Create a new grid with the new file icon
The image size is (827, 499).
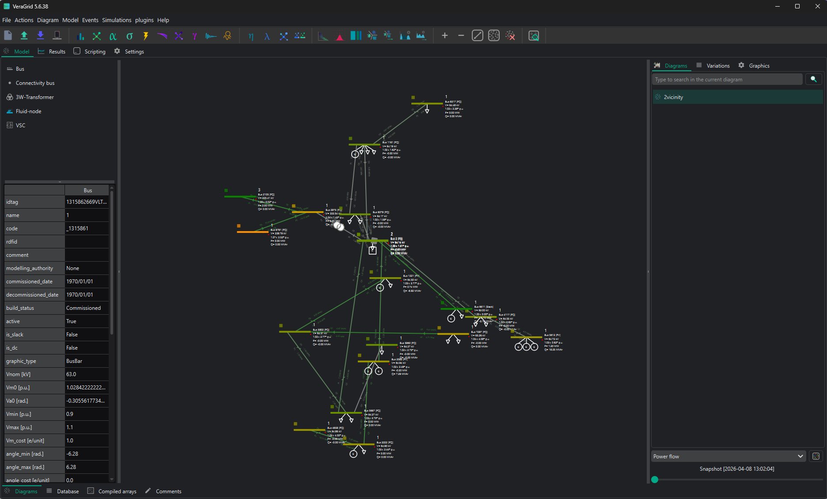(8, 35)
